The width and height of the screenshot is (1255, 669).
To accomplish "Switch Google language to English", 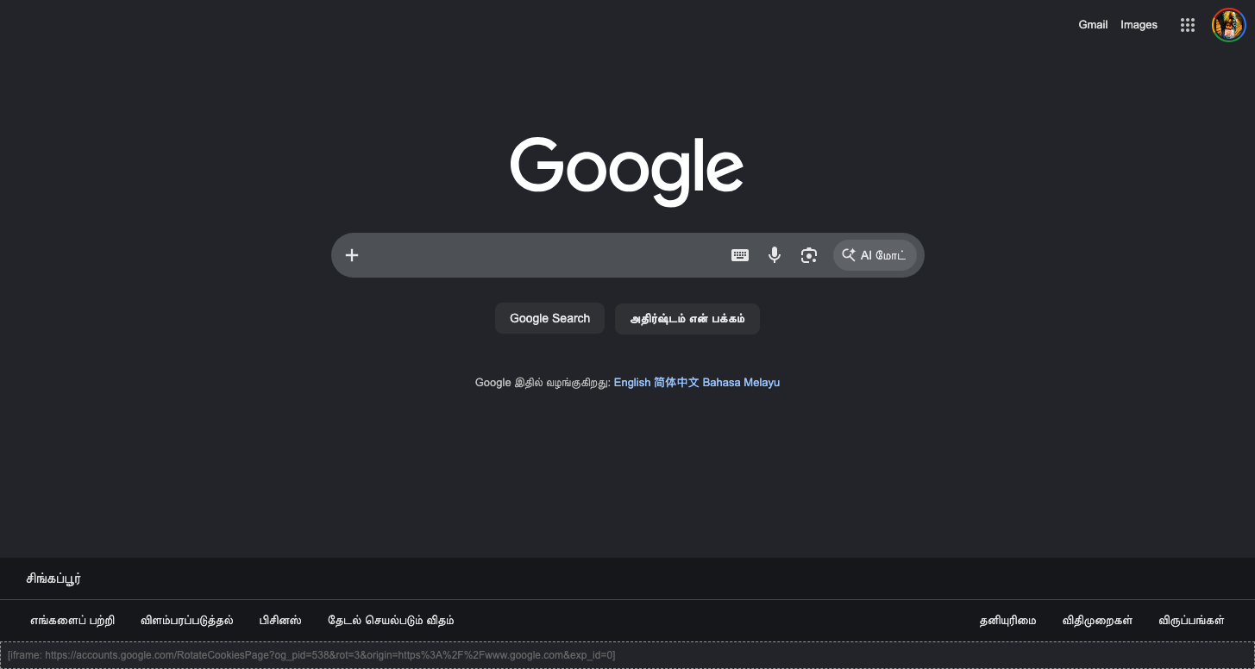I will pos(632,382).
